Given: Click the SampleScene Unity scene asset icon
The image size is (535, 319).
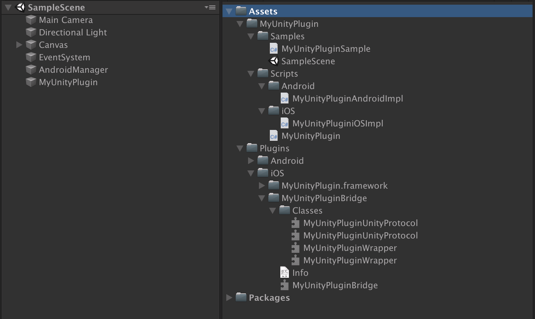Looking at the screenshot, I should 274,61.
